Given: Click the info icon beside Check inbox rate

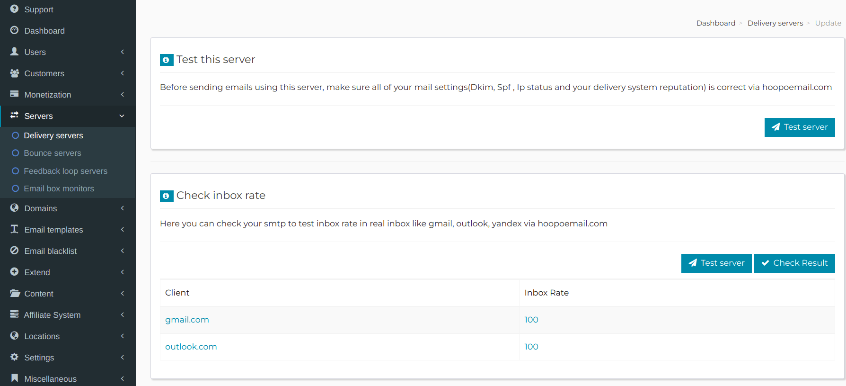Looking at the screenshot, I should point(167,196).
